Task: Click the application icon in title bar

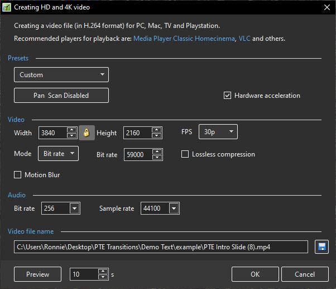Action: [8, 7]
